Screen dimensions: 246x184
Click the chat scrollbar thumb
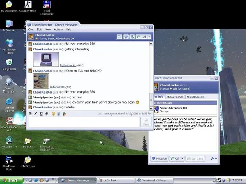151,100
